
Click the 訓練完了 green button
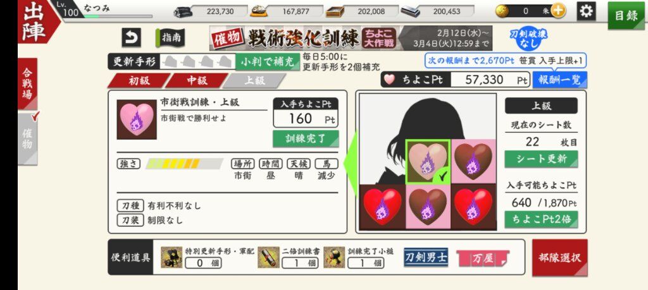306,138
